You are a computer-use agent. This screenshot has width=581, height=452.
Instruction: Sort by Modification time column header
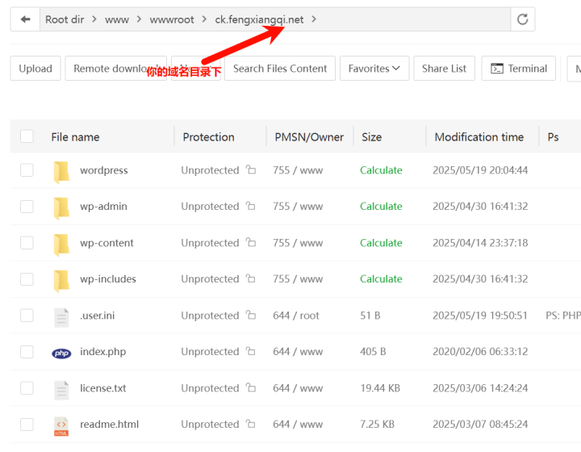479,137
